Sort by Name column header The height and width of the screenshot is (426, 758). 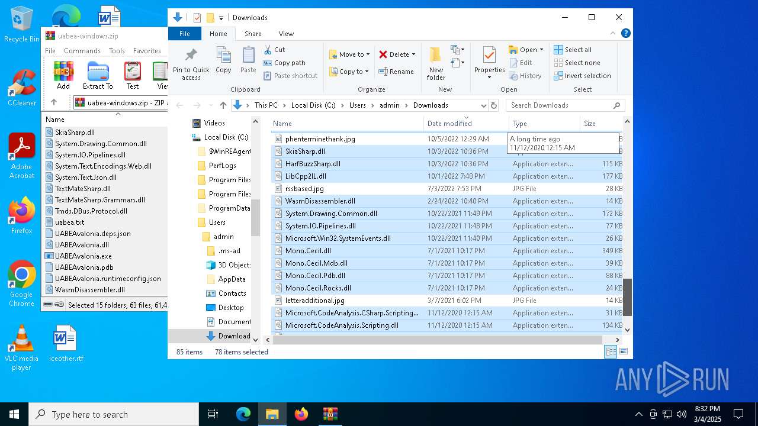pyautogui.click(x=347, y=124)
